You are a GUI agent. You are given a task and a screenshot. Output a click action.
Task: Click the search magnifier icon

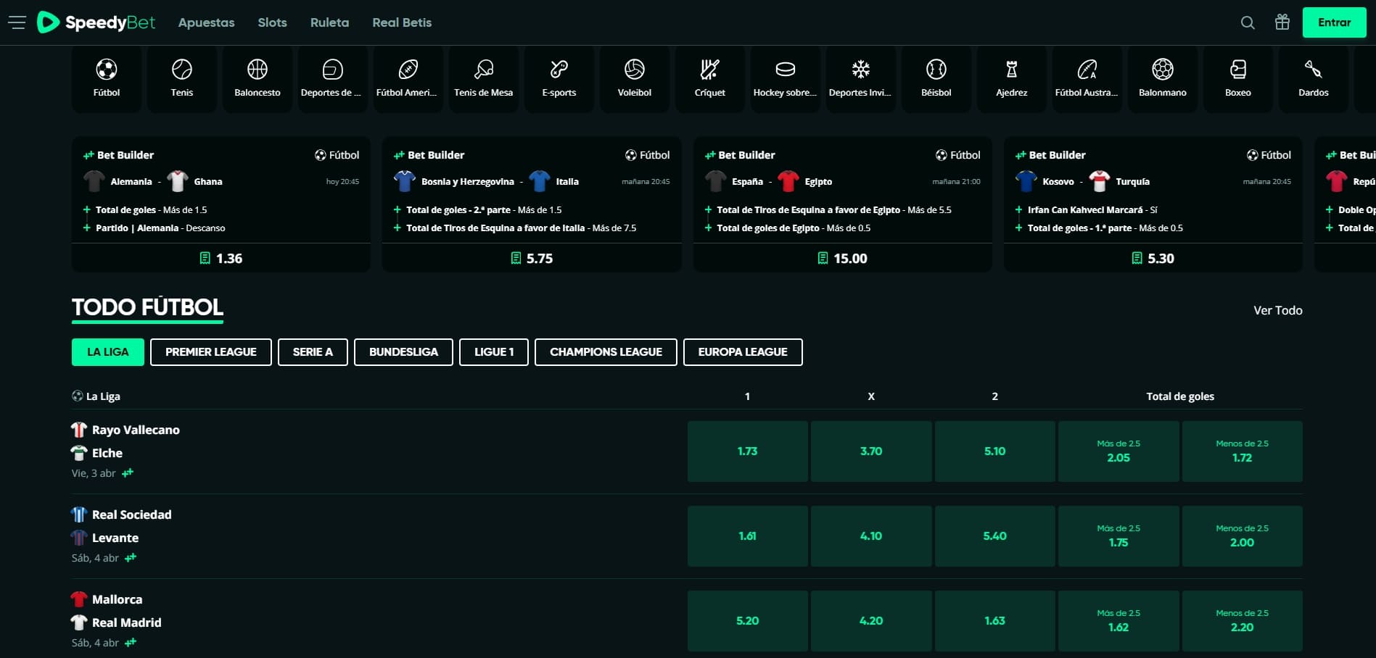coord(1248,22)
